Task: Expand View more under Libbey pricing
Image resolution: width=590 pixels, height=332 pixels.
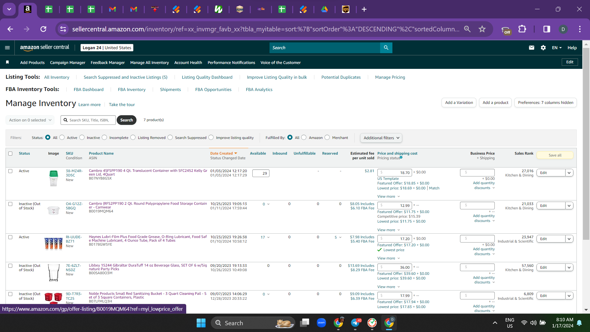Action: click(x=388, y=287)
